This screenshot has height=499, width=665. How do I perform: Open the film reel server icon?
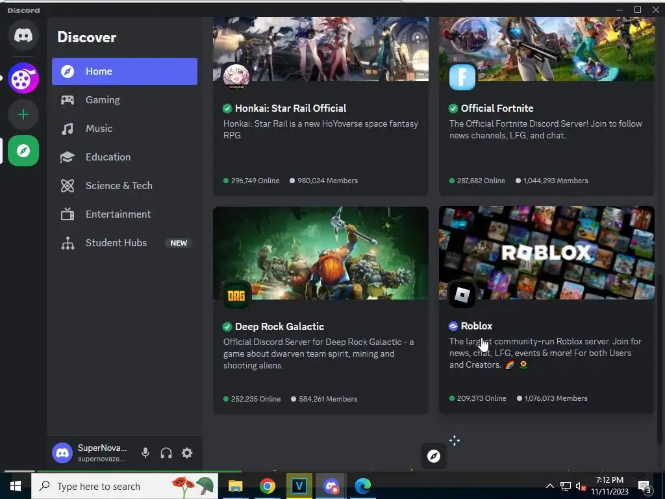coord(23,78)
